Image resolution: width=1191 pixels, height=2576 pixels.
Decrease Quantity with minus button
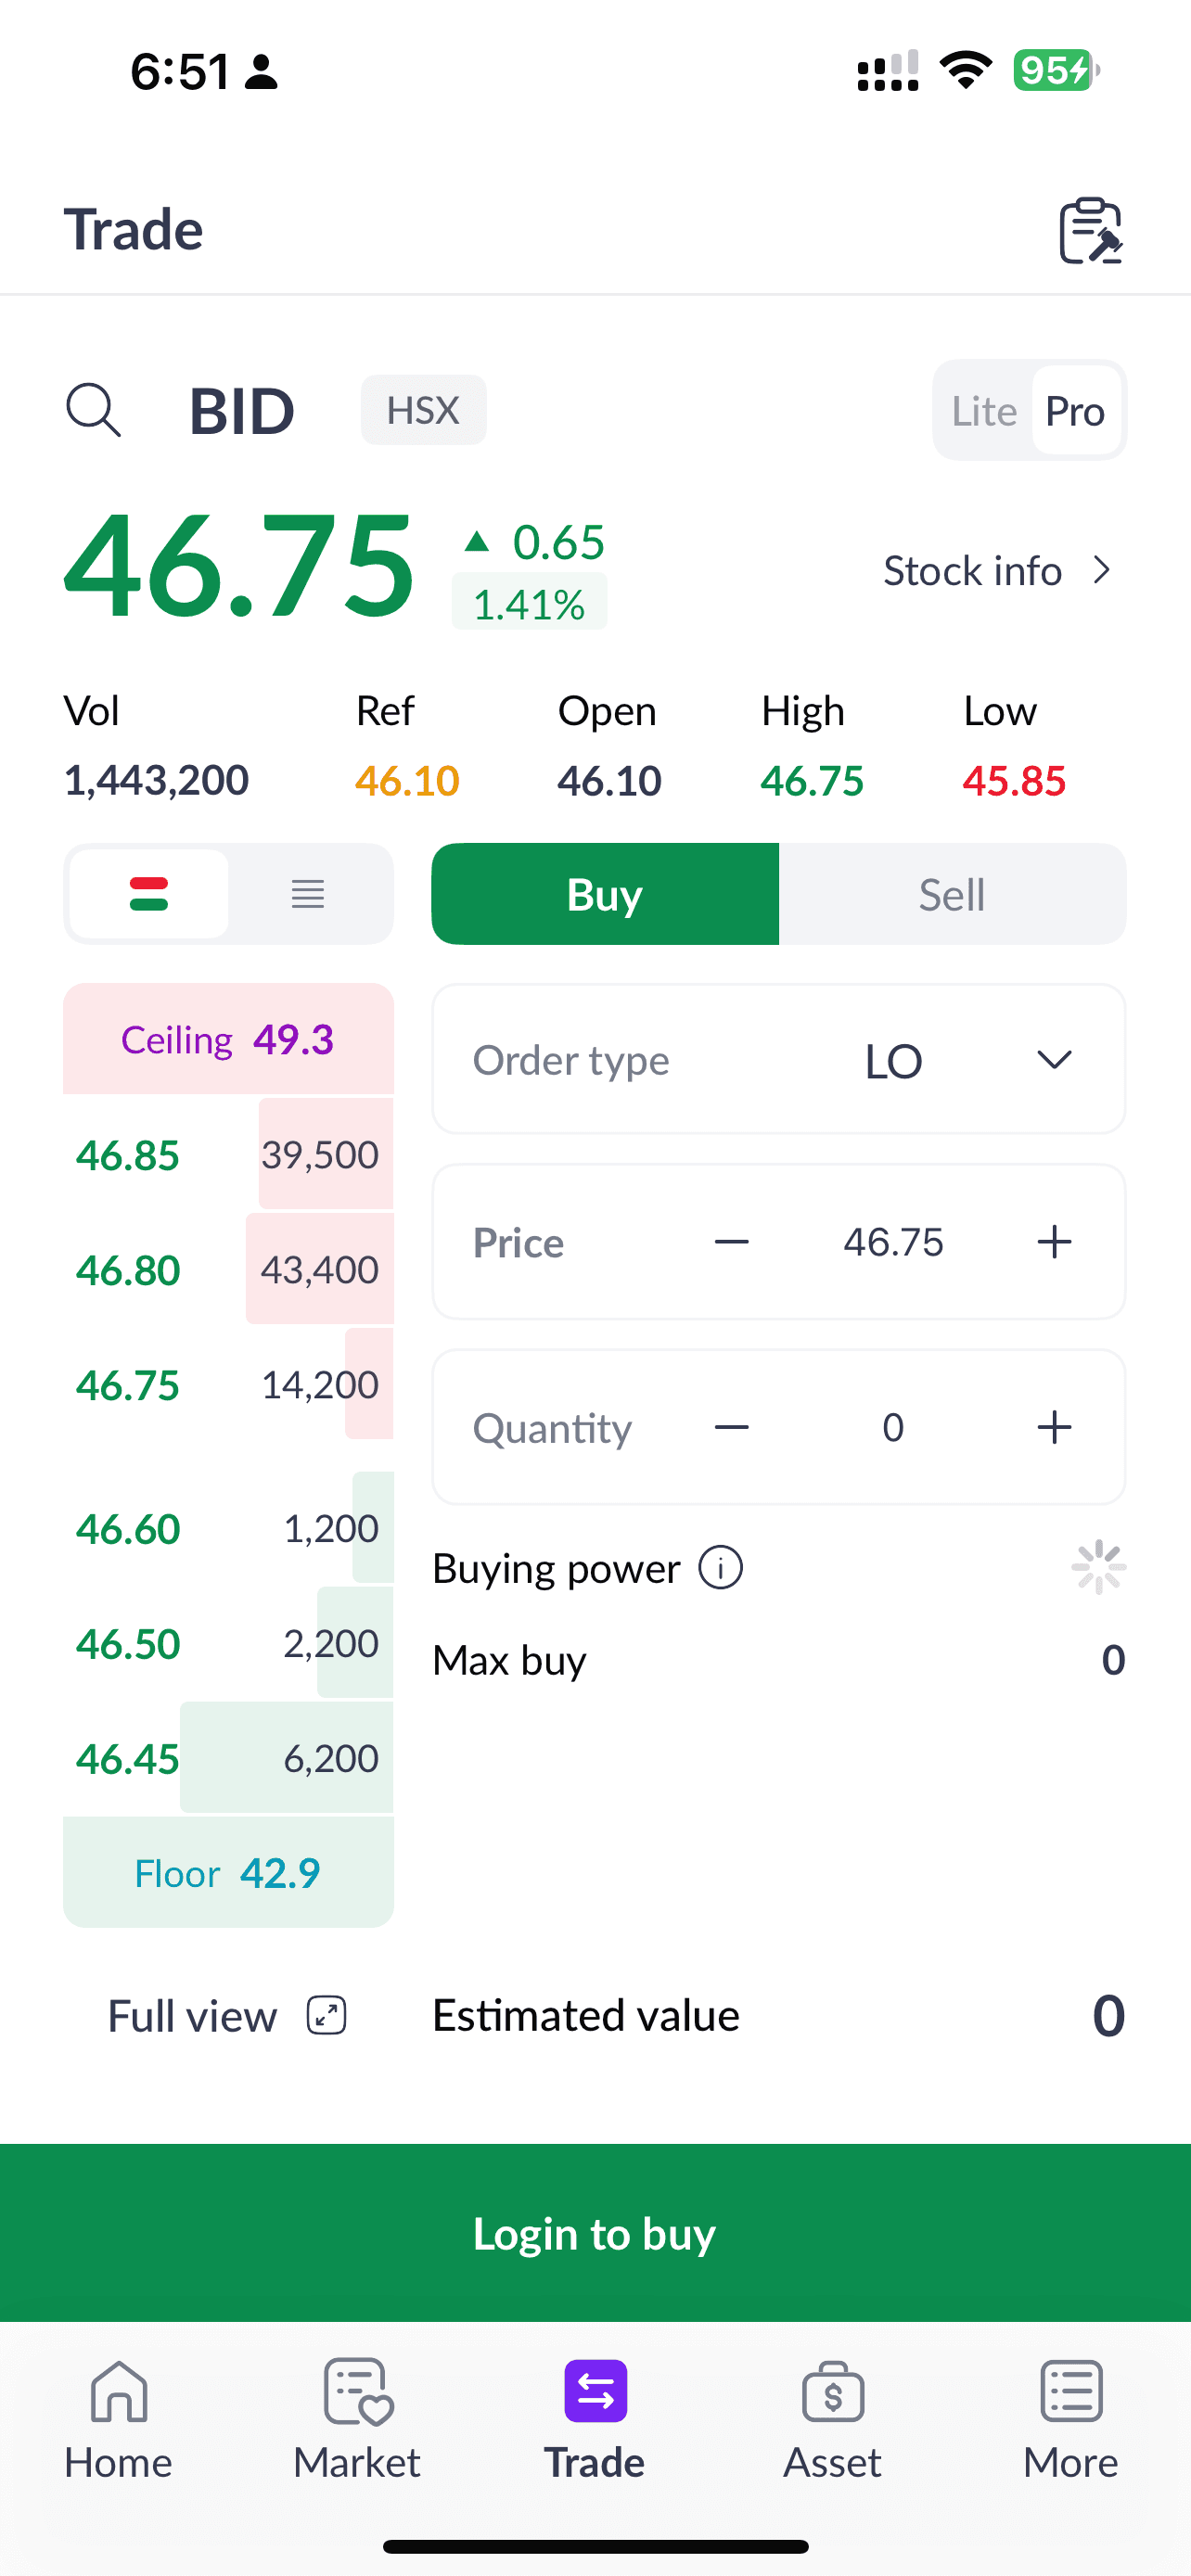point(732,1427)
